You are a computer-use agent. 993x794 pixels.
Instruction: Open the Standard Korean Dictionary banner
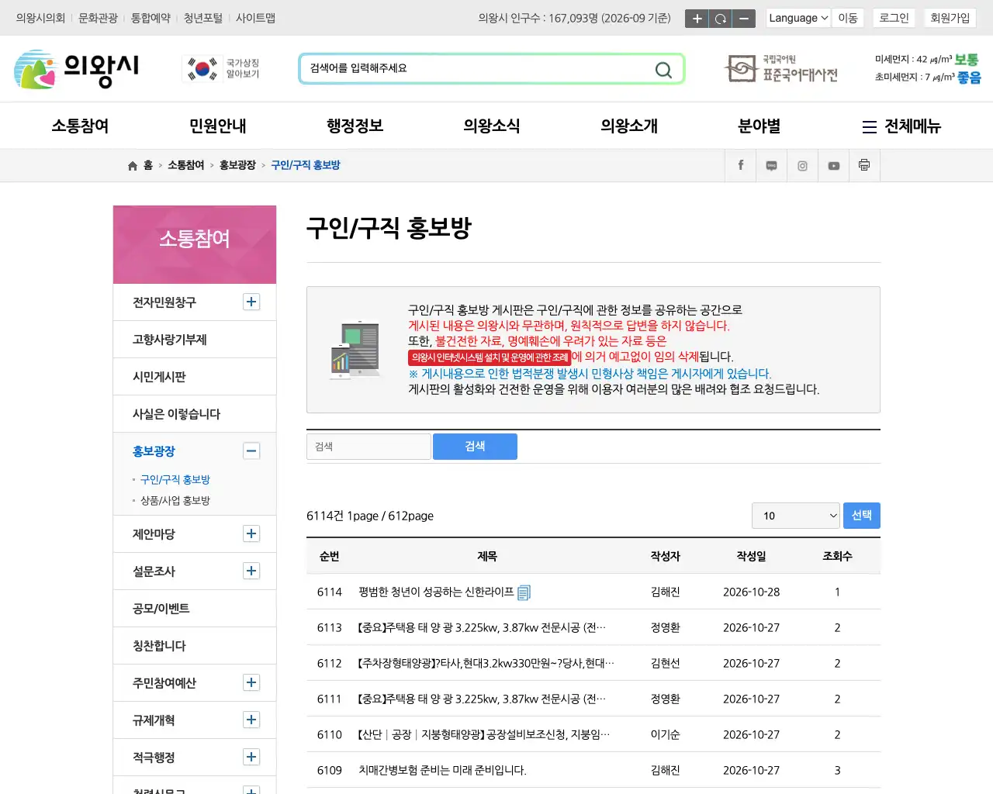point(781,69)
